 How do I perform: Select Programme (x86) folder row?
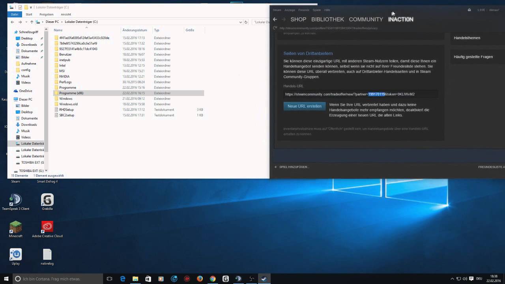(128, 93)
